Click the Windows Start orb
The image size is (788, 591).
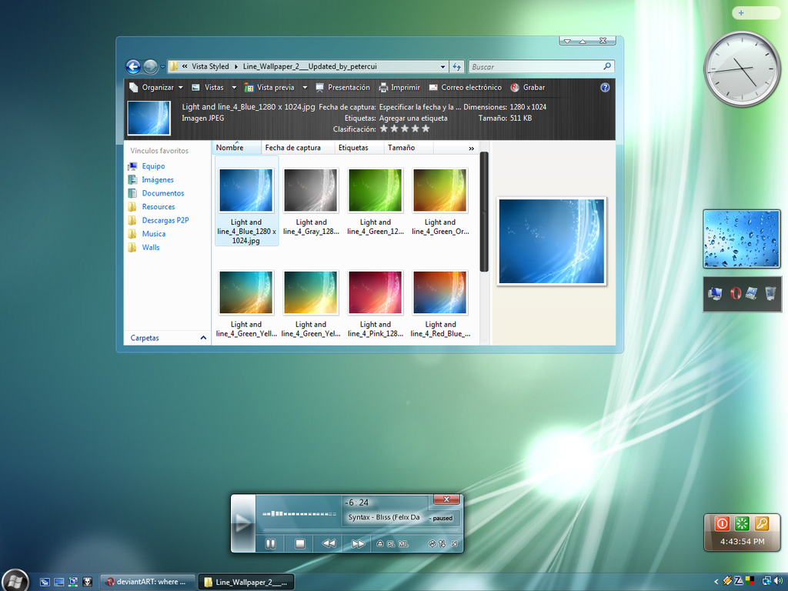pyautogui.click(x=15, y=581)
